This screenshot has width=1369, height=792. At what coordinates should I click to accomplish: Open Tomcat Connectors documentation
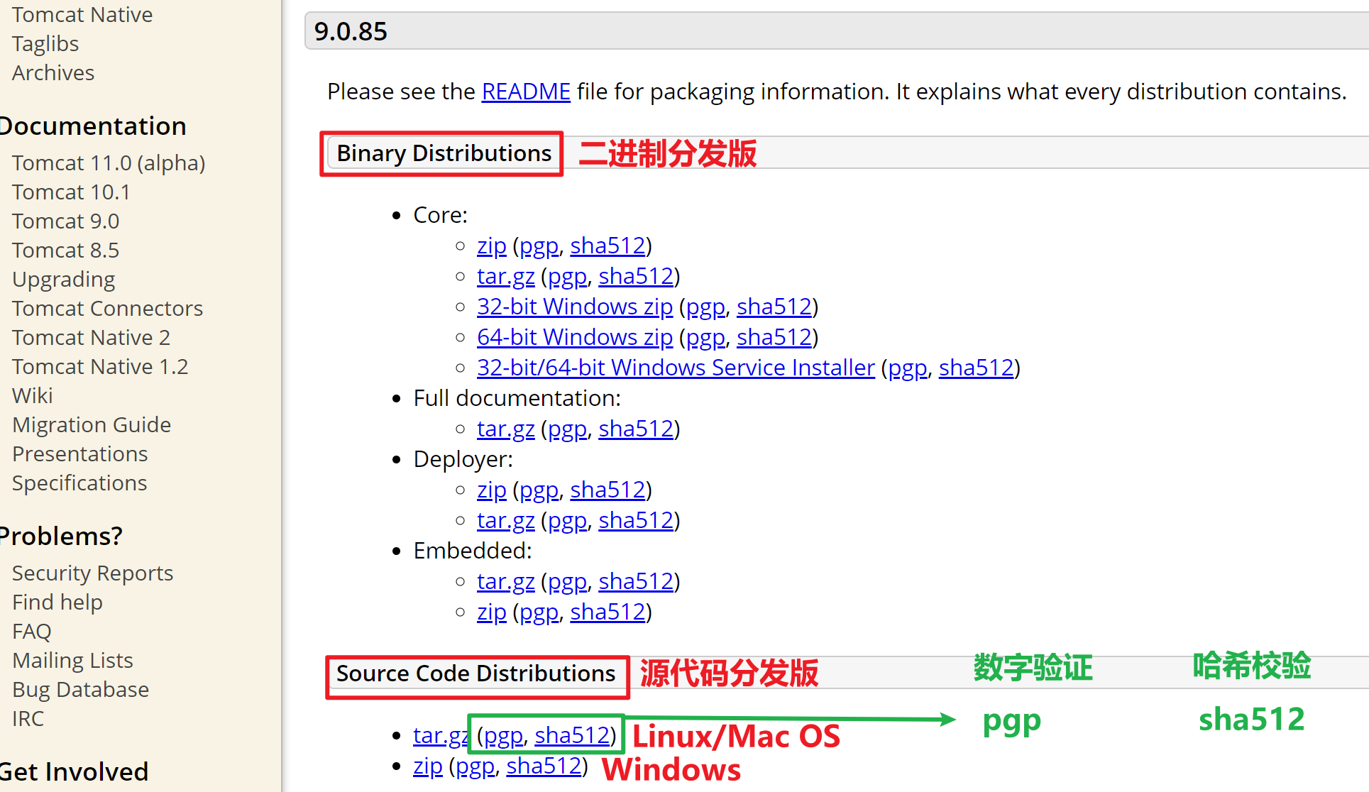click(107, 308)
